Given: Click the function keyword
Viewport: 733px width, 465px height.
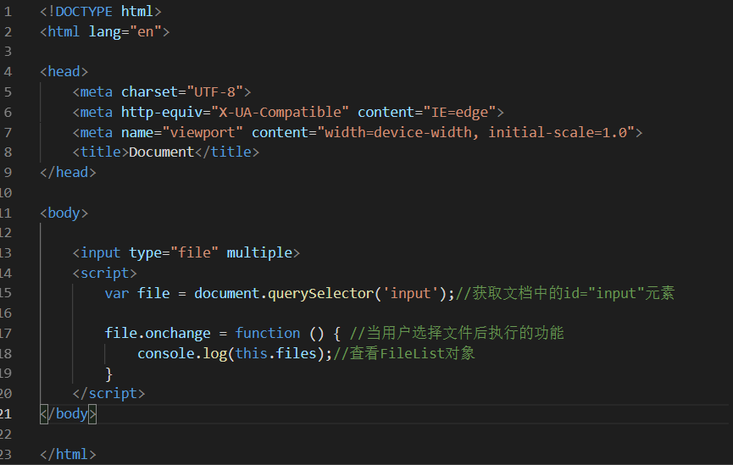Looking at the screenshot, I should coord(268,333).
